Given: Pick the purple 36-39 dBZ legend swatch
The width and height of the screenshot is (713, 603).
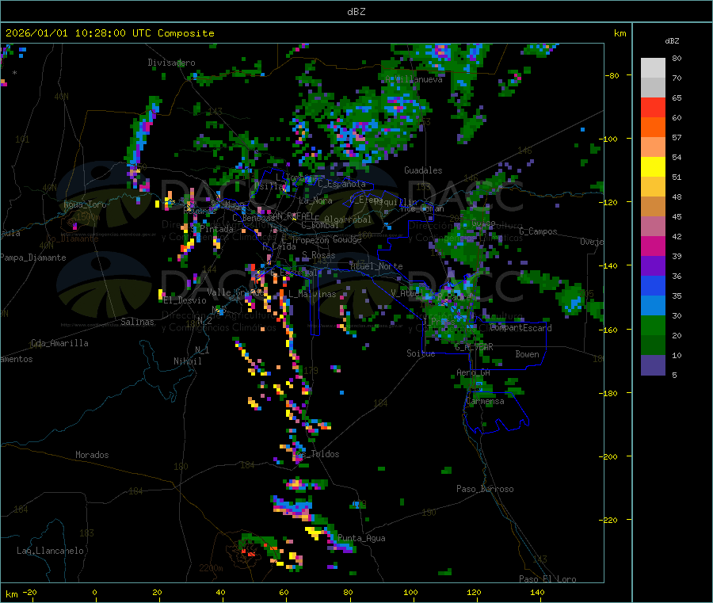Looking at the screenshot, I should [x=653, y=266].
